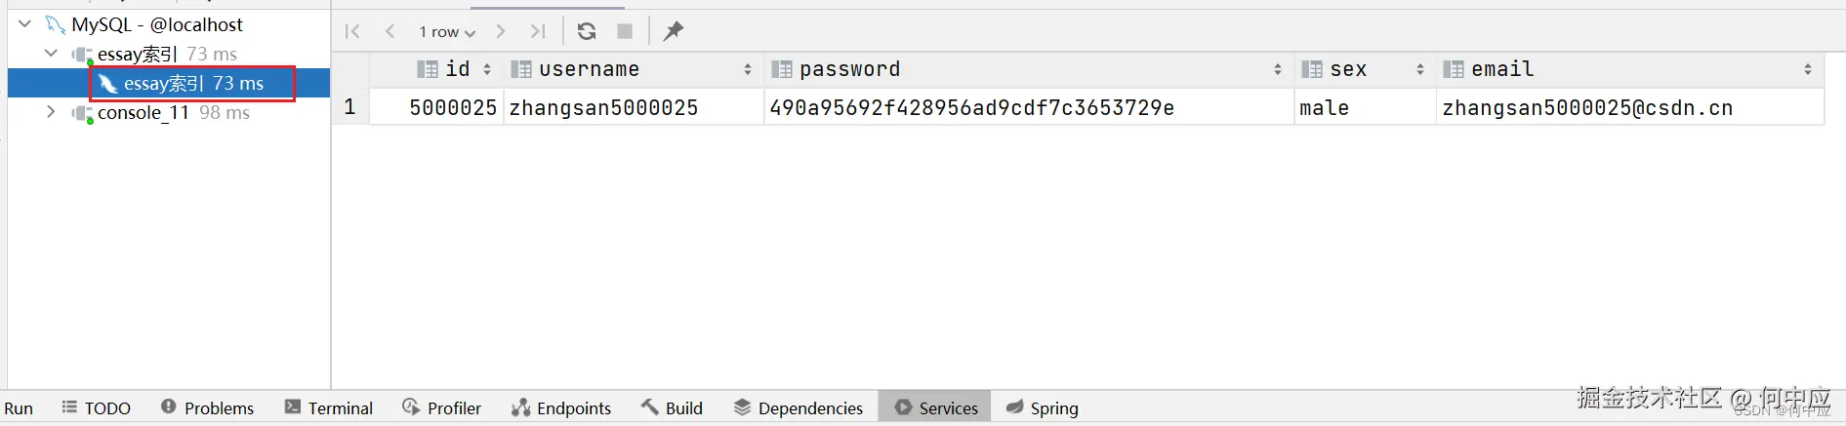Select the password cell value in row 1

[x=971, y=108]
